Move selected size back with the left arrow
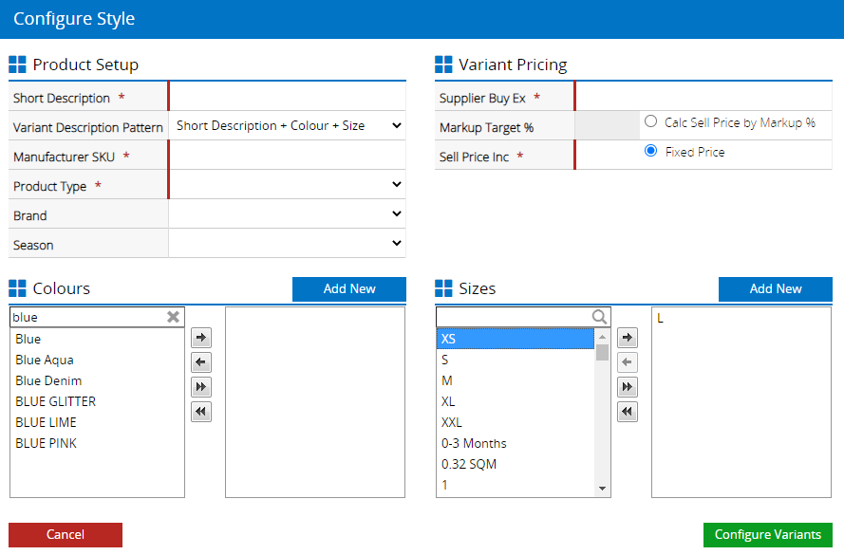 point(628,362)
